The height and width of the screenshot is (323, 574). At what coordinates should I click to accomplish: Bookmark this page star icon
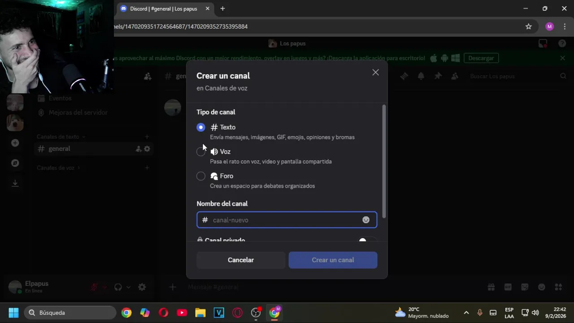pyautogui.click(x=529, y=26)
